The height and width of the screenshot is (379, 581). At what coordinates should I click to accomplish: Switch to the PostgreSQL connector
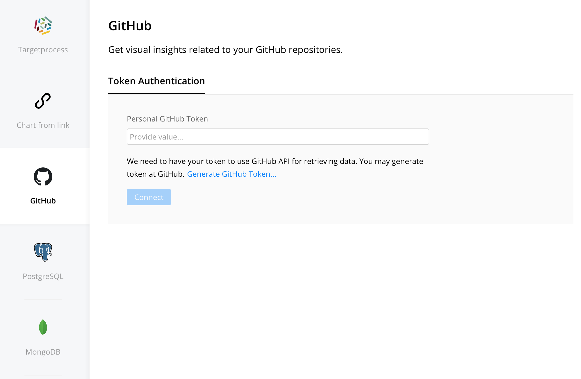click(x=43, y=276)
